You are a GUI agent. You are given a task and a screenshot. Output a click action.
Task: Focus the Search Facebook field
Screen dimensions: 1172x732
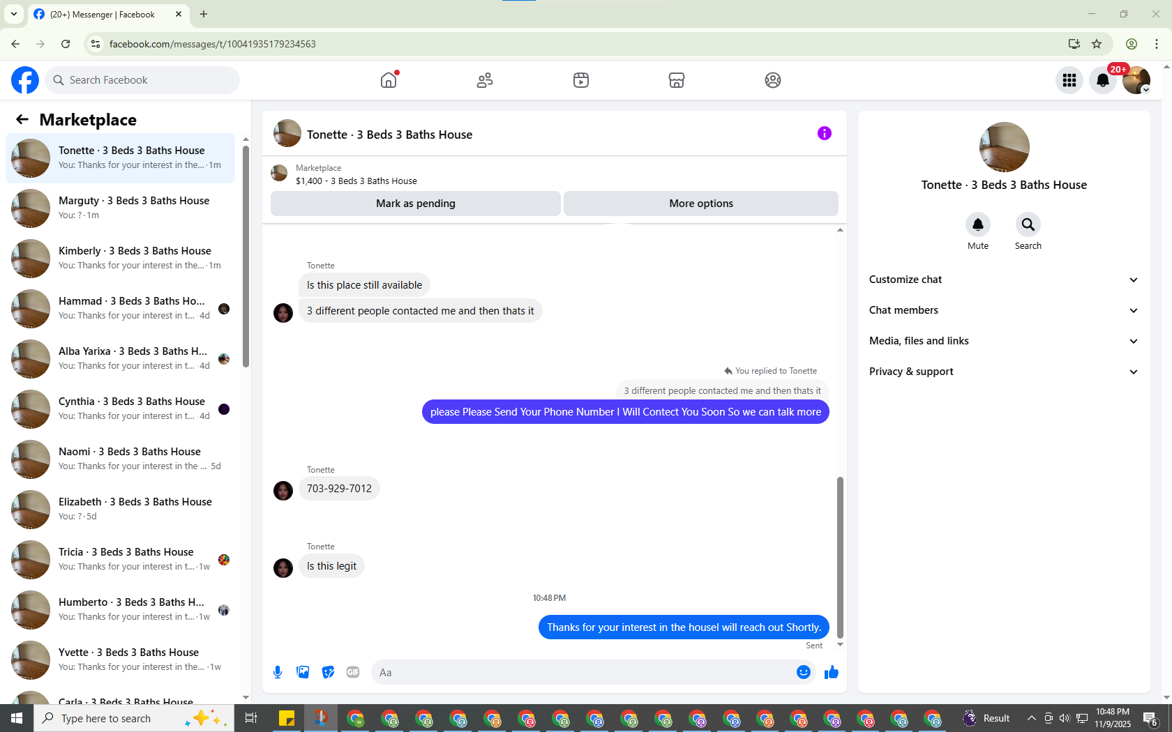click(142, 80)
